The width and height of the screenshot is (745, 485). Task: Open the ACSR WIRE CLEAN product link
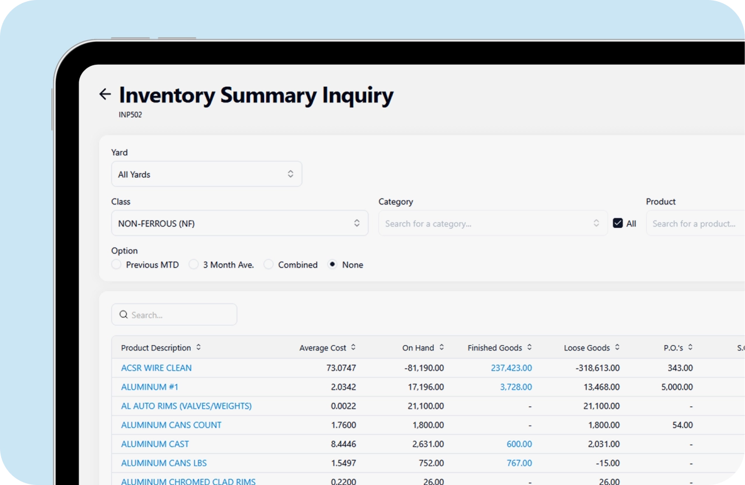(x=156, y=368)
